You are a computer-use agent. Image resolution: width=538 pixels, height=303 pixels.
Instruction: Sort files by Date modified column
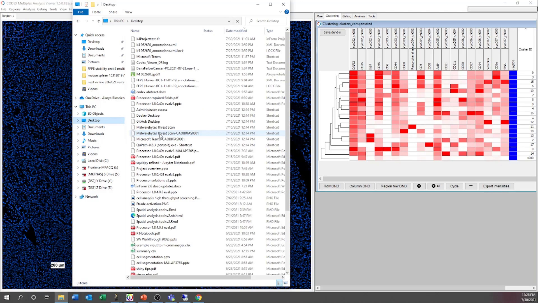(x=236, y=31)
